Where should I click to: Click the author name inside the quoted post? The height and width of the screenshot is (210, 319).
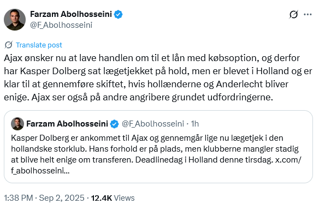(x=67, y=124)
